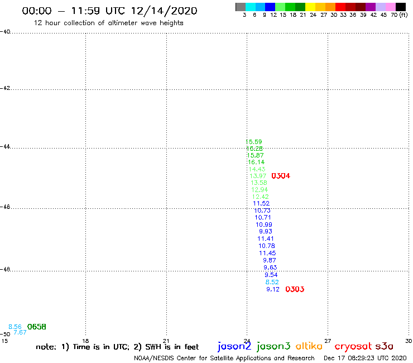Image resolution: width=413 pixels, height=363 pixels.
Task: Click the wave height reading 16.28
Action: coord(254,149)
